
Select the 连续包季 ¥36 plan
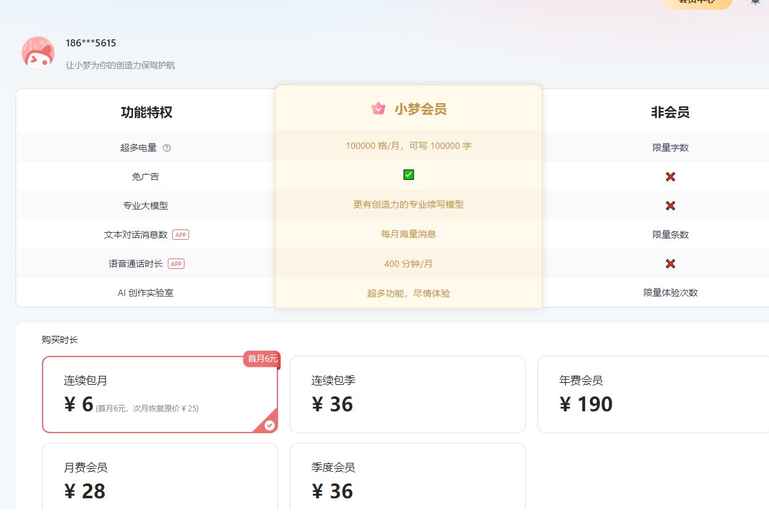click(x=408, y=394)
